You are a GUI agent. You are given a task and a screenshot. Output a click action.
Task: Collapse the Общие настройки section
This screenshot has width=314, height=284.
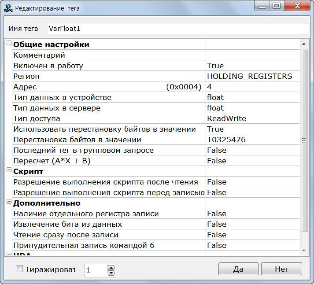pyautogui.click(x=9, y=44)
